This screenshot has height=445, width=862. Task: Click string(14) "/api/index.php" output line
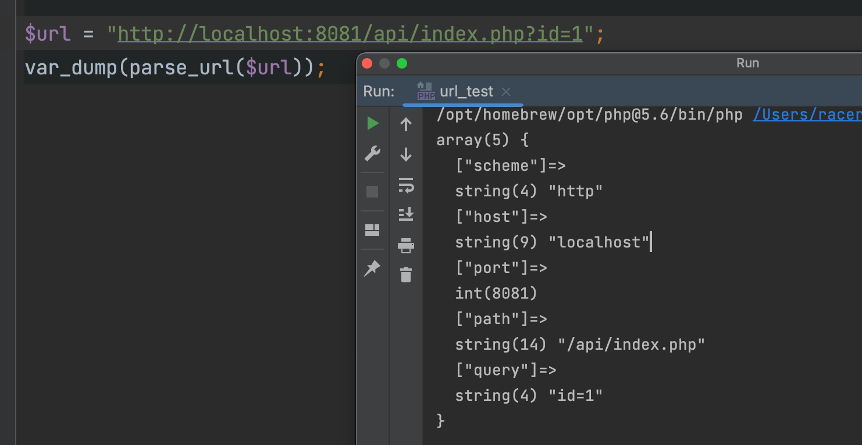point(580,344)
